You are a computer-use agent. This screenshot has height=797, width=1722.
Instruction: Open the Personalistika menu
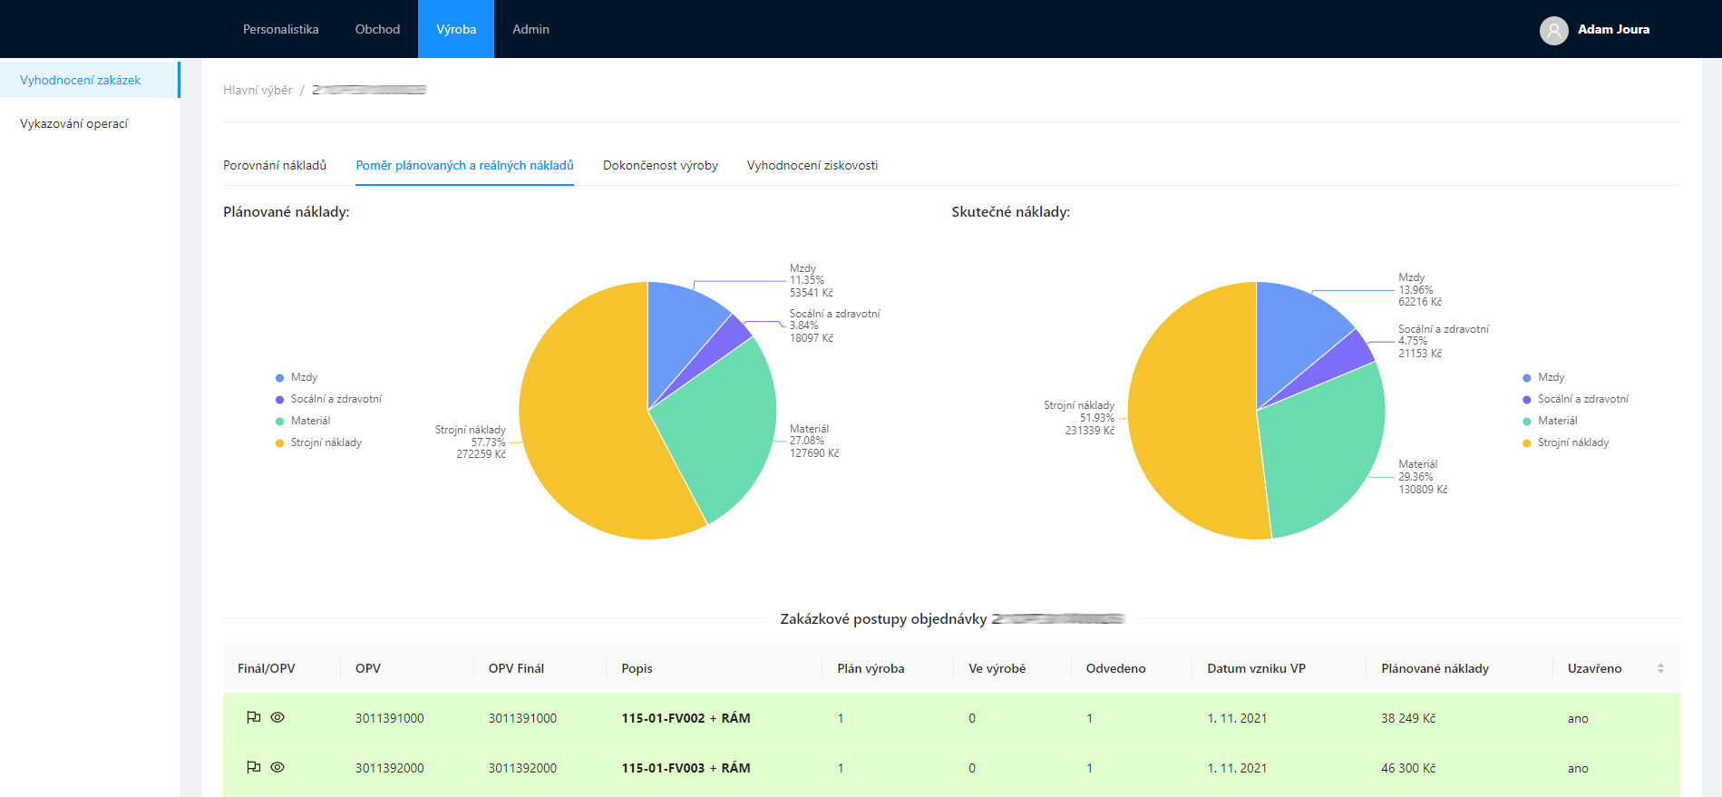point(280,29)
